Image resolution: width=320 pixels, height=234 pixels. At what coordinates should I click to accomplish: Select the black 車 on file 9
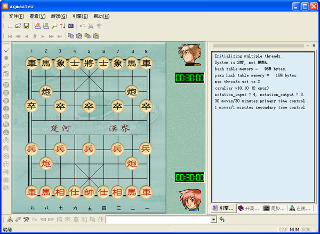coord(146,63)
